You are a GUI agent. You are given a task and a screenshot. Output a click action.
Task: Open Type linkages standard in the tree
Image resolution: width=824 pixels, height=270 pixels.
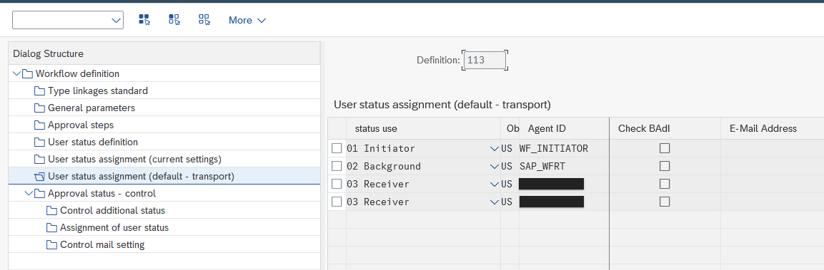click(98, 90)
